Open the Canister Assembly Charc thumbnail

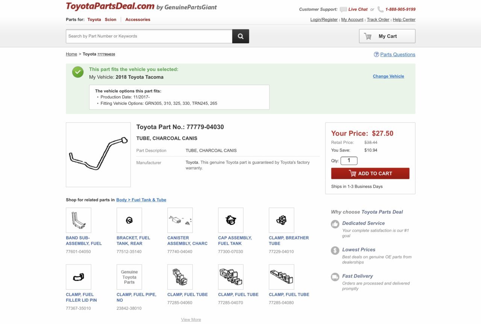tap(180, 220)
